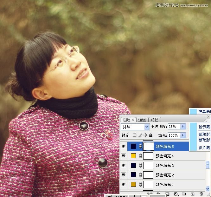Toggle the lock transparent pixels icon
The height and width of the screenshot is (197, 211).
[134, 135]
